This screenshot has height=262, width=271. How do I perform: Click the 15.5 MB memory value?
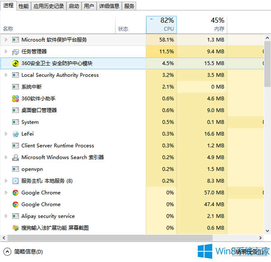pyautogui.click(x=214, y=63)
